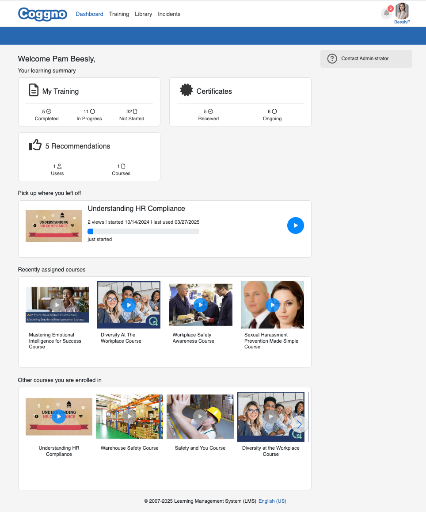
Task: Play Workplace Safety Awareness Course video
Action: 201,305
